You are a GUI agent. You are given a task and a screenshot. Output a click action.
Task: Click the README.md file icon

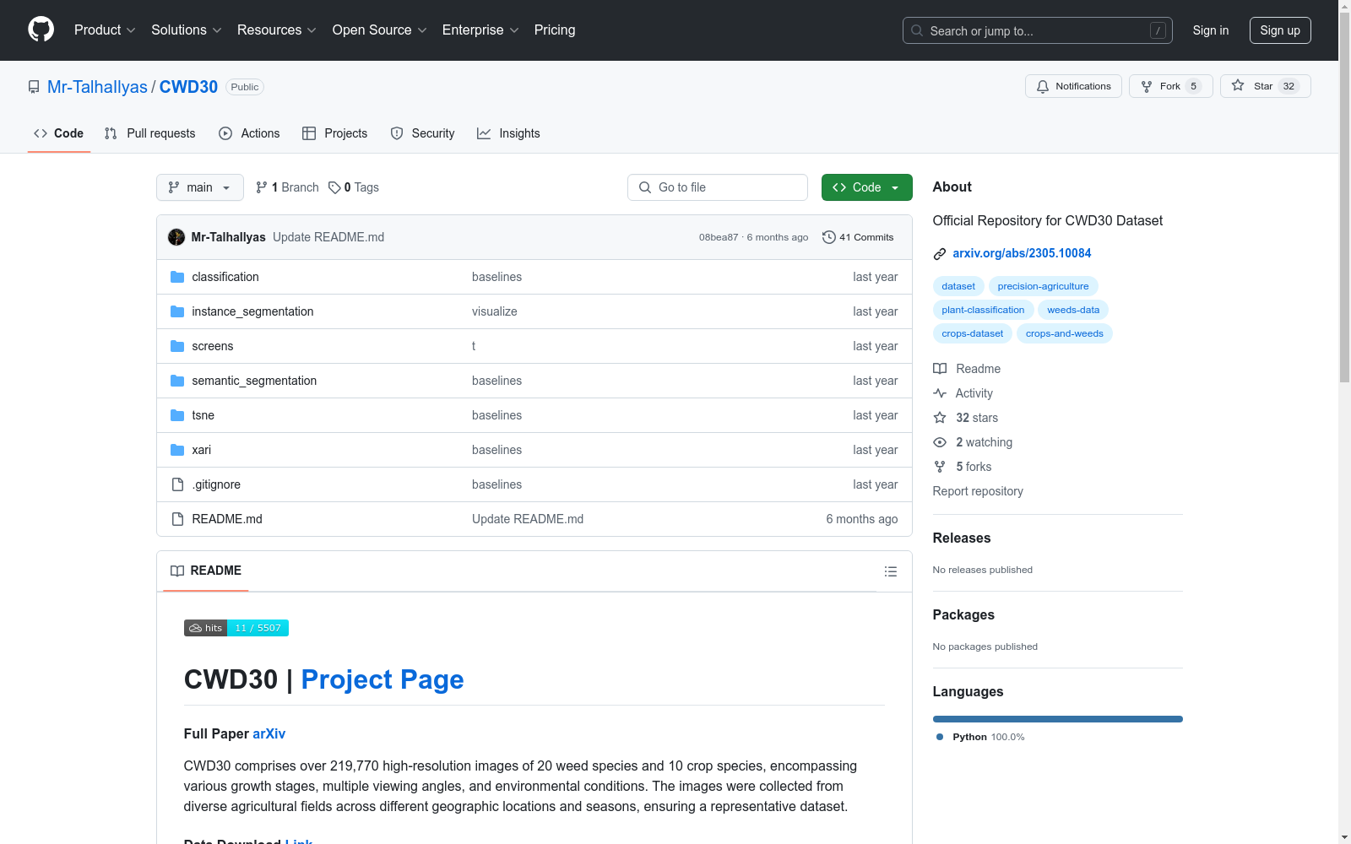coord(177,519)
